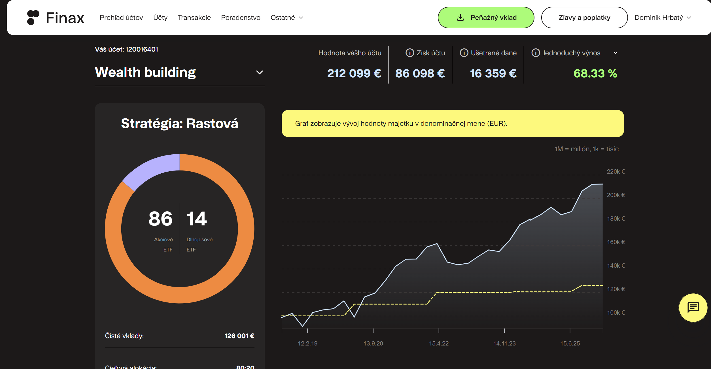Screen dimensions: 711x369
Task: Open the yellow chat bubble widget
Action: coord(693,308)
